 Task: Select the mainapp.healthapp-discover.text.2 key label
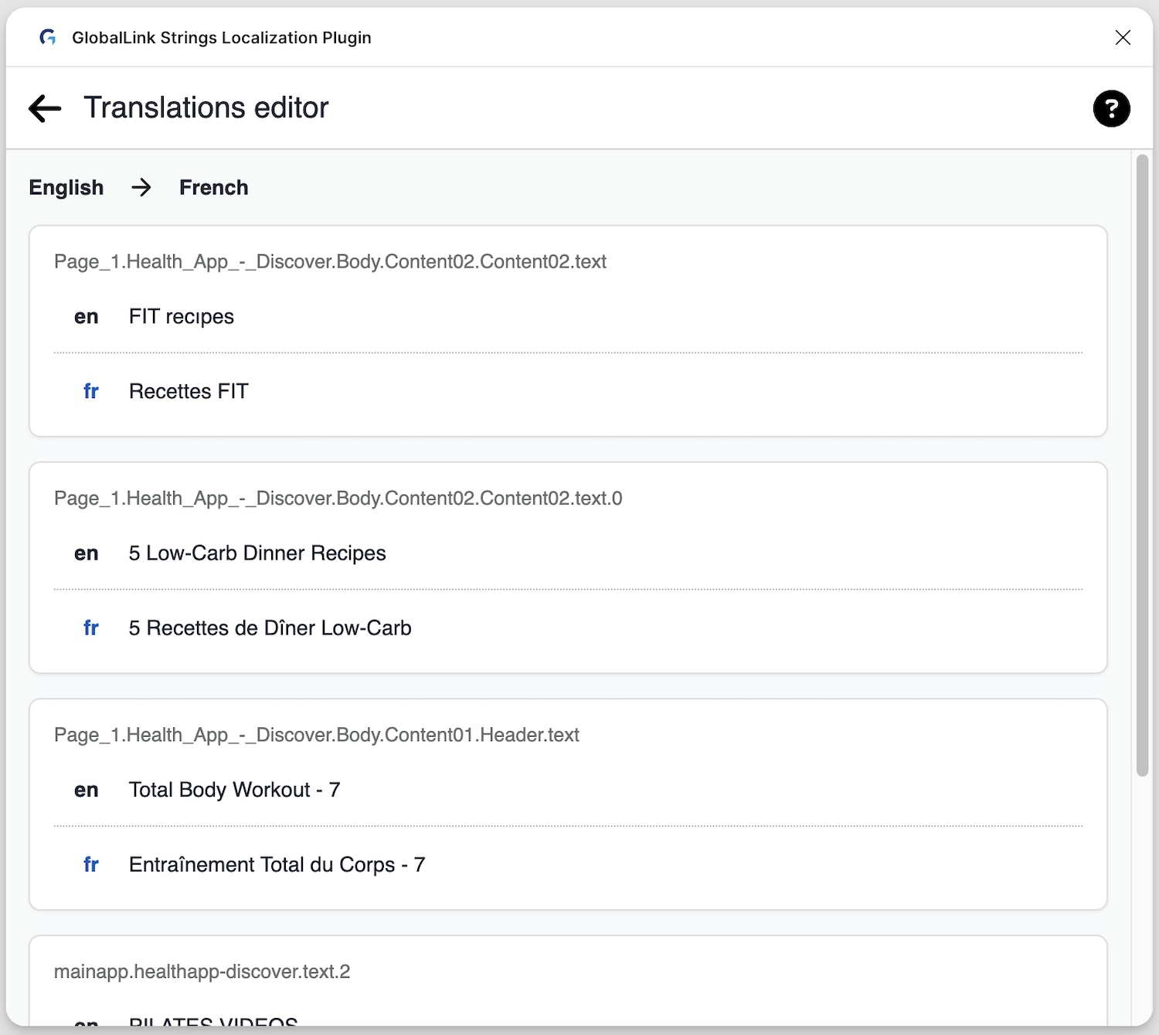point(202,971)
